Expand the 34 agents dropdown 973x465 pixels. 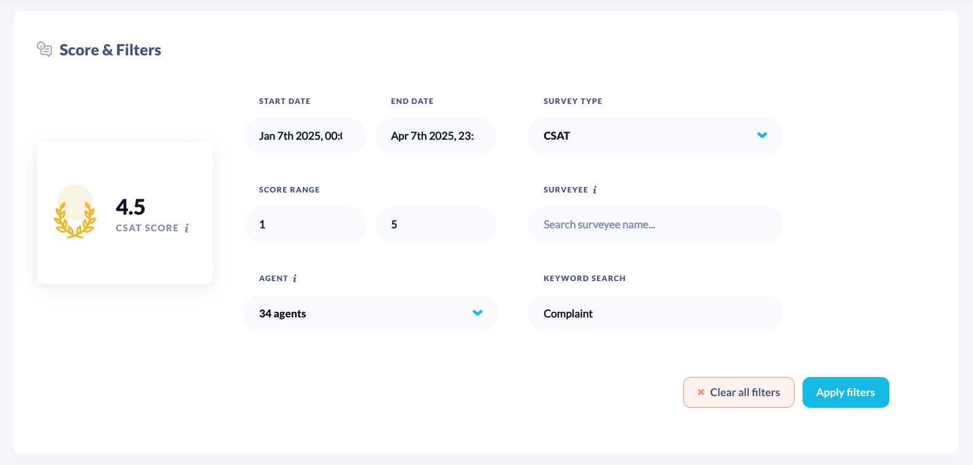coord(363,313)
